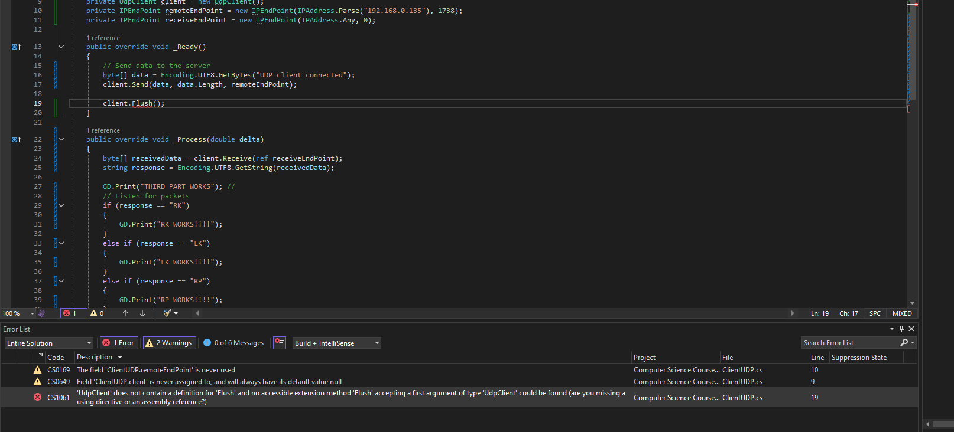The height and width of the screenshot is (432, 954).
Task: Click the vertical scrollbar down arrow in the editor
Action: (912, 303)
